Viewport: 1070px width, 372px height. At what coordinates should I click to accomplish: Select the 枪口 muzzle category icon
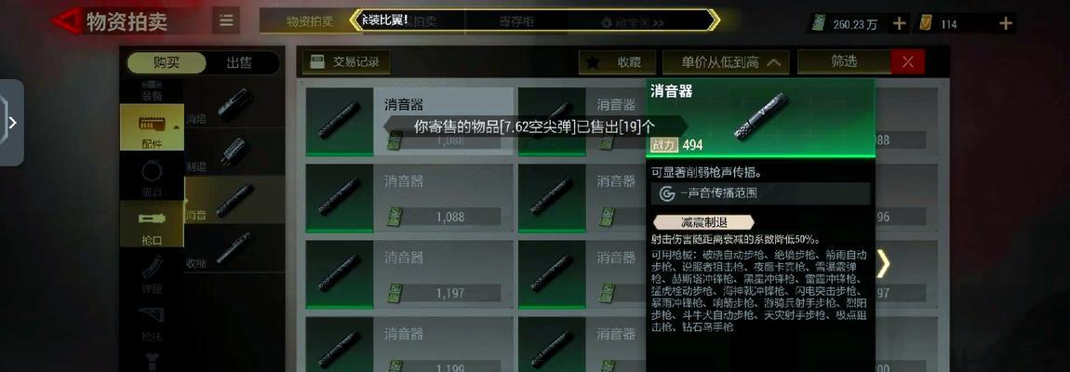coord(152,224)
